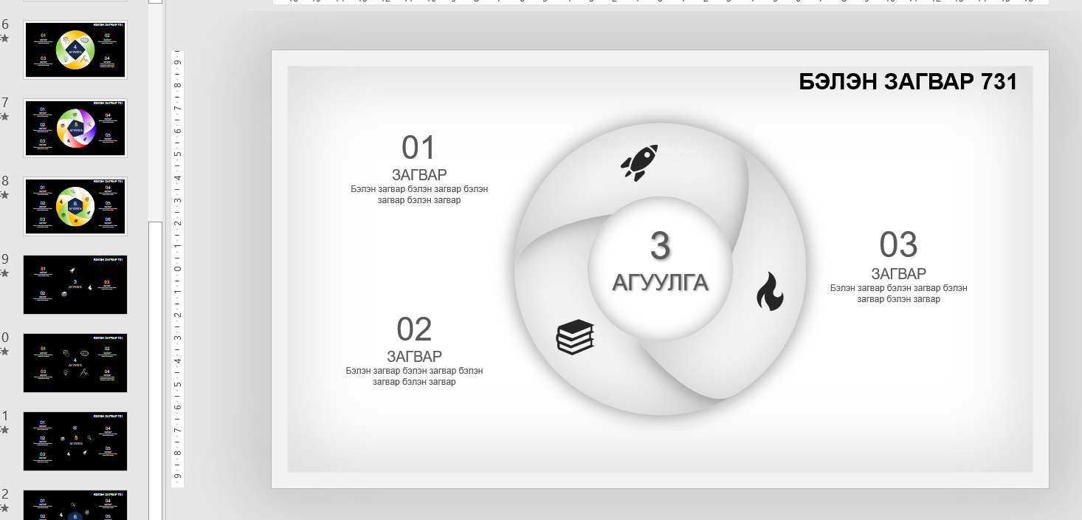Viewport: 1082px width, 520px height.
Task: Select the rocket icon on the slide
Action: coord(638,162)
